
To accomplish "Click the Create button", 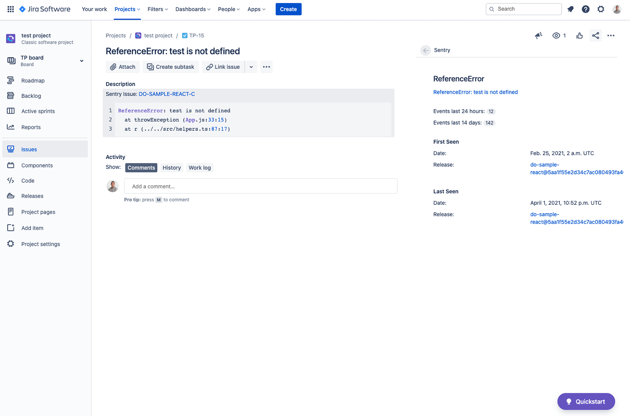I will (x=288, y=9).
